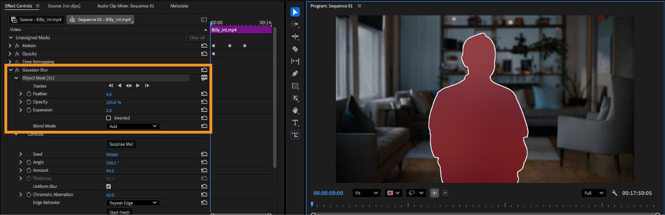Select the Track Select Forward tool
The height and width of the screenshot is (215, 665).
pos(295,24)
